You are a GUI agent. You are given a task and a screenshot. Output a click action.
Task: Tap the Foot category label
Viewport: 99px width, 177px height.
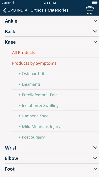tap(10, 169)
